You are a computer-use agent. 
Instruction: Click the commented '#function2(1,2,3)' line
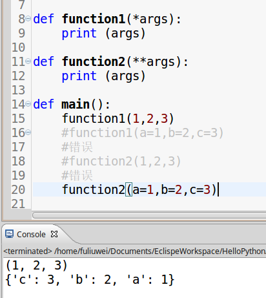121,161
